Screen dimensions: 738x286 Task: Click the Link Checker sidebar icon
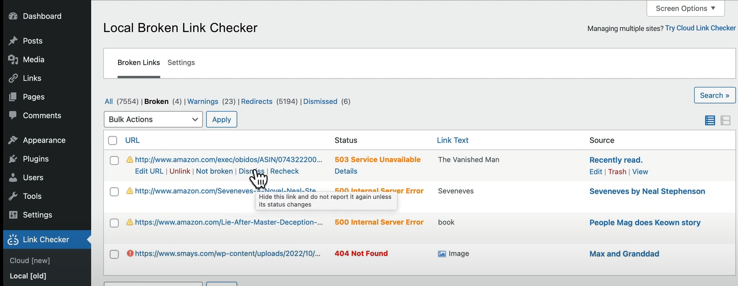(x=13, y=240)
